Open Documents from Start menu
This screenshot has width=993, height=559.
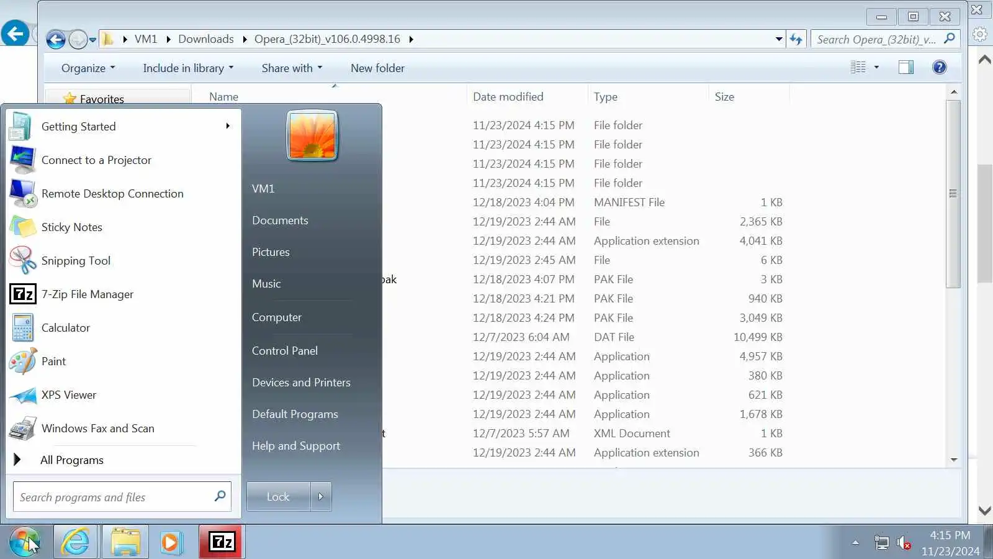point(280,220)
